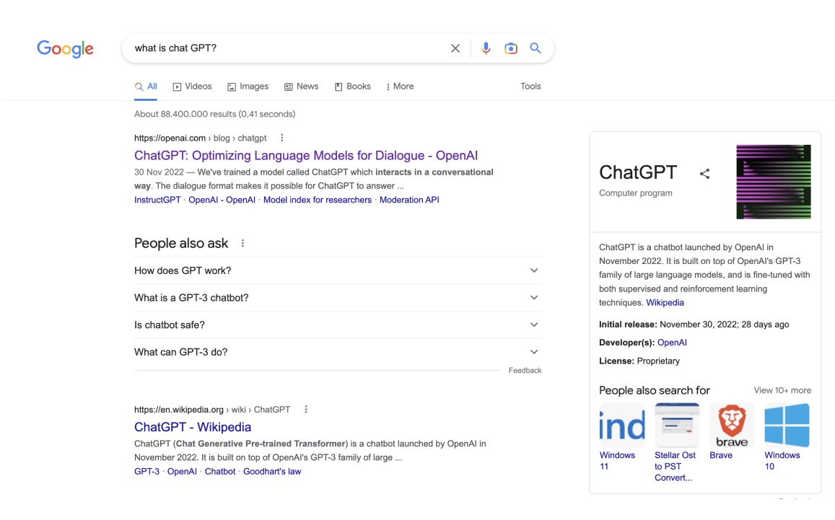Screen dimensions: 835x520
Task: Click View 10+ more related searches
Action: click(x=782, y=390)
